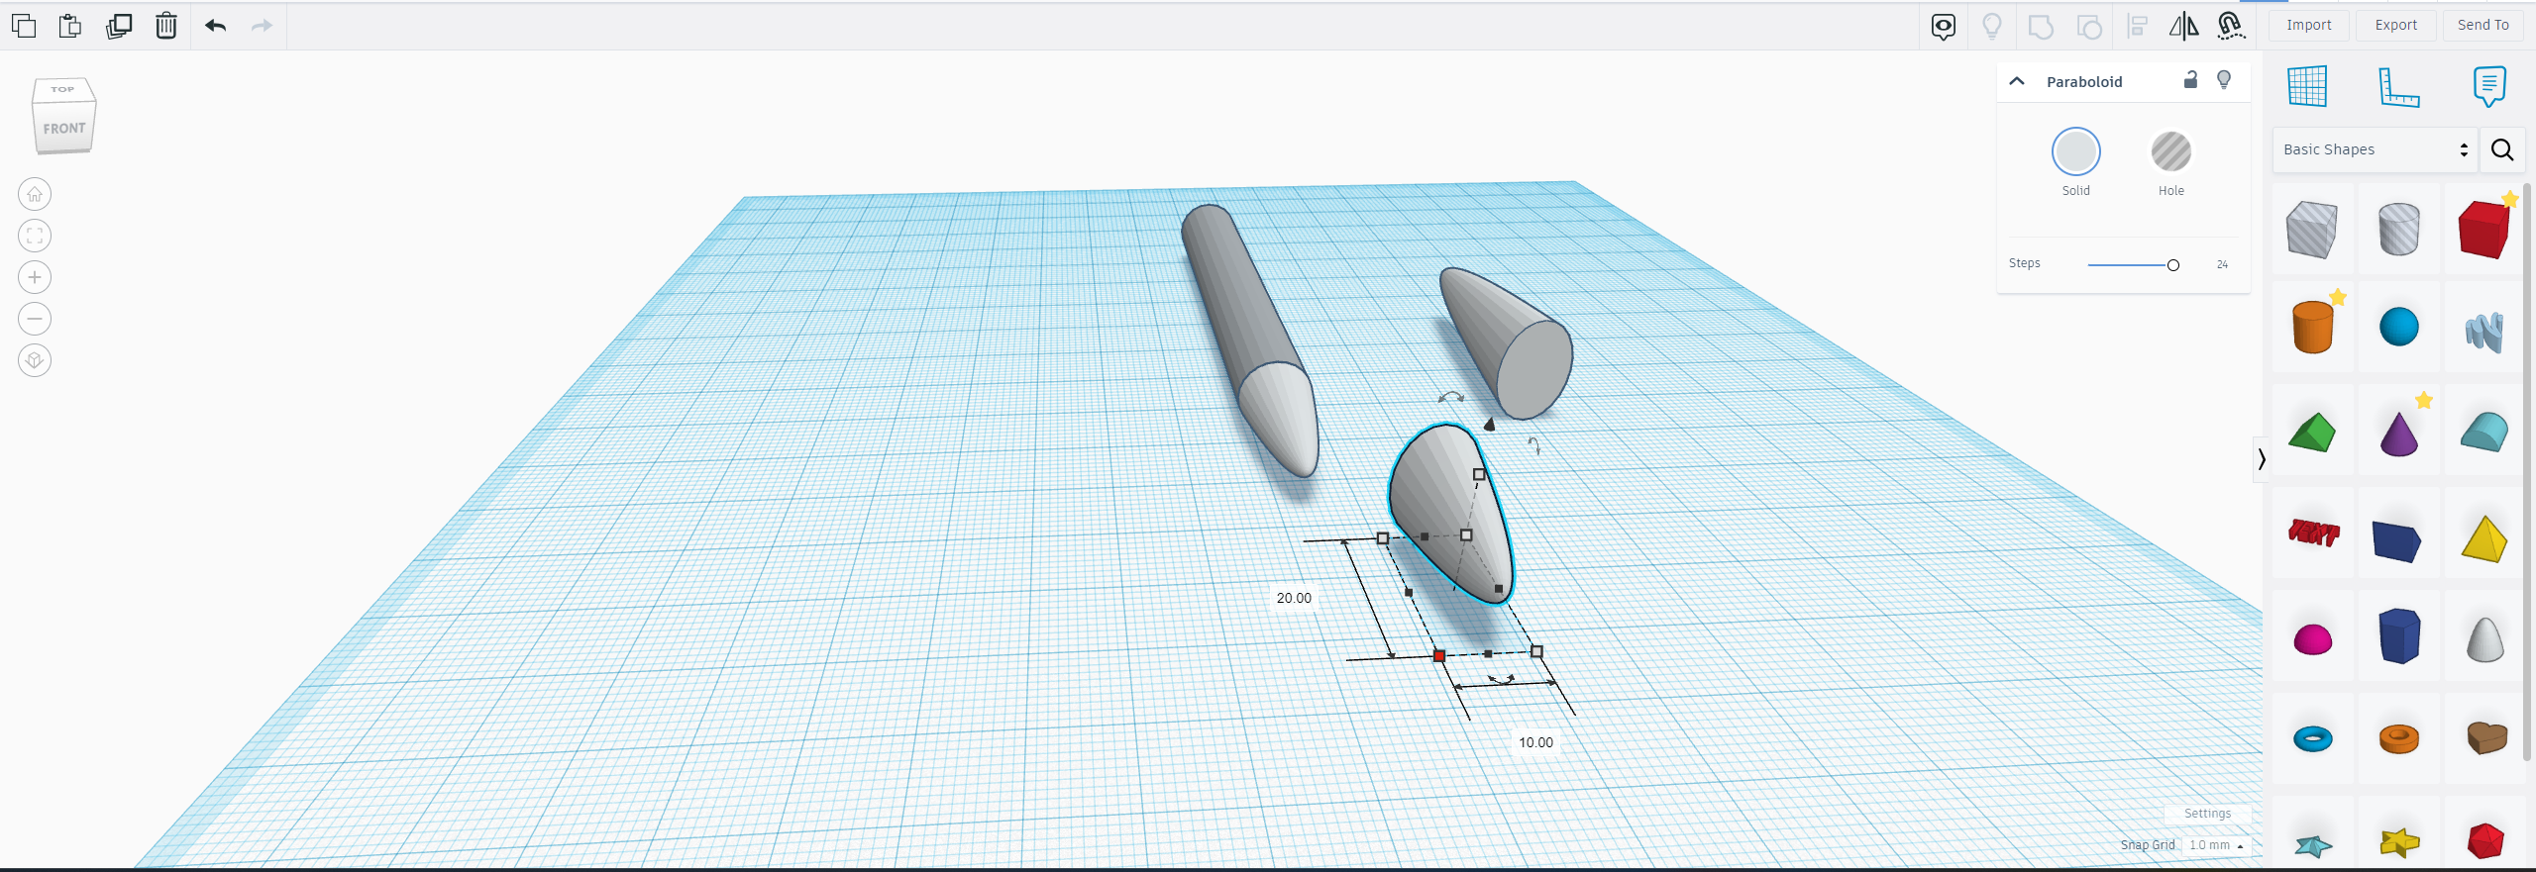Click the 20.00 dimension label
2536x872 pixels.
pyautogui.click(x=1294, y=598)
